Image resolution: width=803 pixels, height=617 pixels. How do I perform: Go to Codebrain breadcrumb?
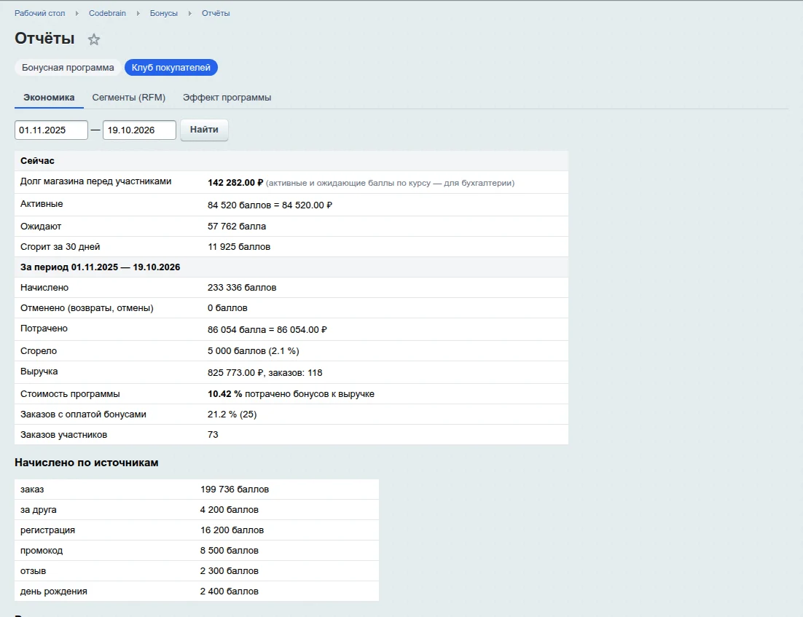(x=107, y=13)
